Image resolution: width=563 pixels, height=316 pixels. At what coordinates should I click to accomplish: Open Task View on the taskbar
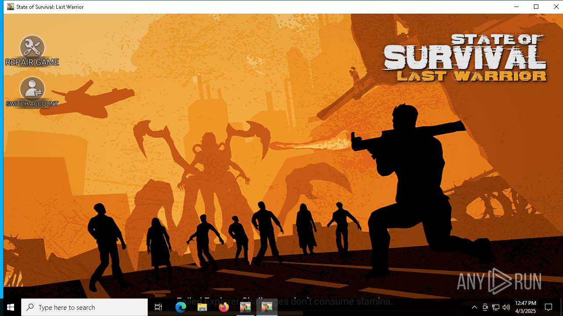158,307
